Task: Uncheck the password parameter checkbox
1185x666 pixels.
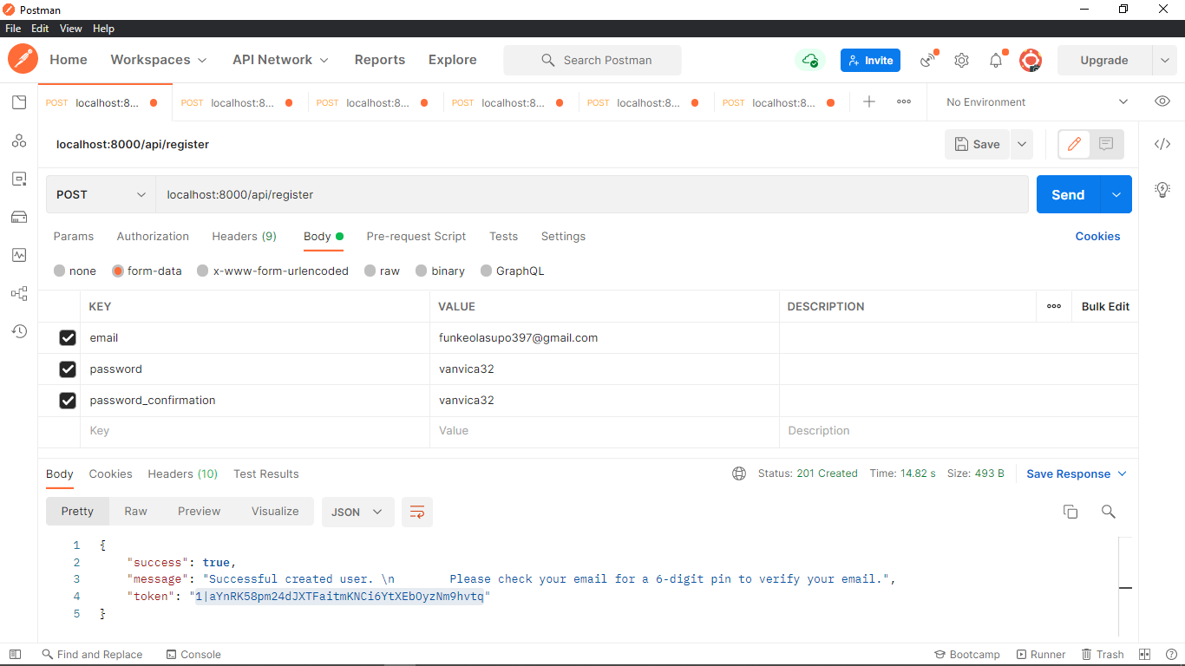Action: click(x=68, y=369)
